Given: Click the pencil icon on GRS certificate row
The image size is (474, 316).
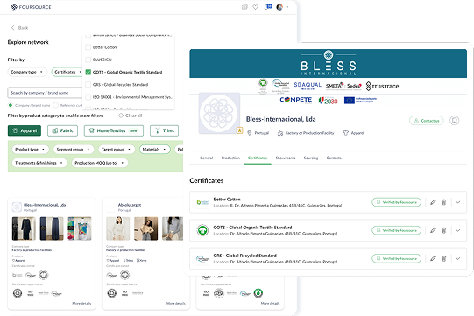Looking at the screenshot, I should click(x=433, y=258).
